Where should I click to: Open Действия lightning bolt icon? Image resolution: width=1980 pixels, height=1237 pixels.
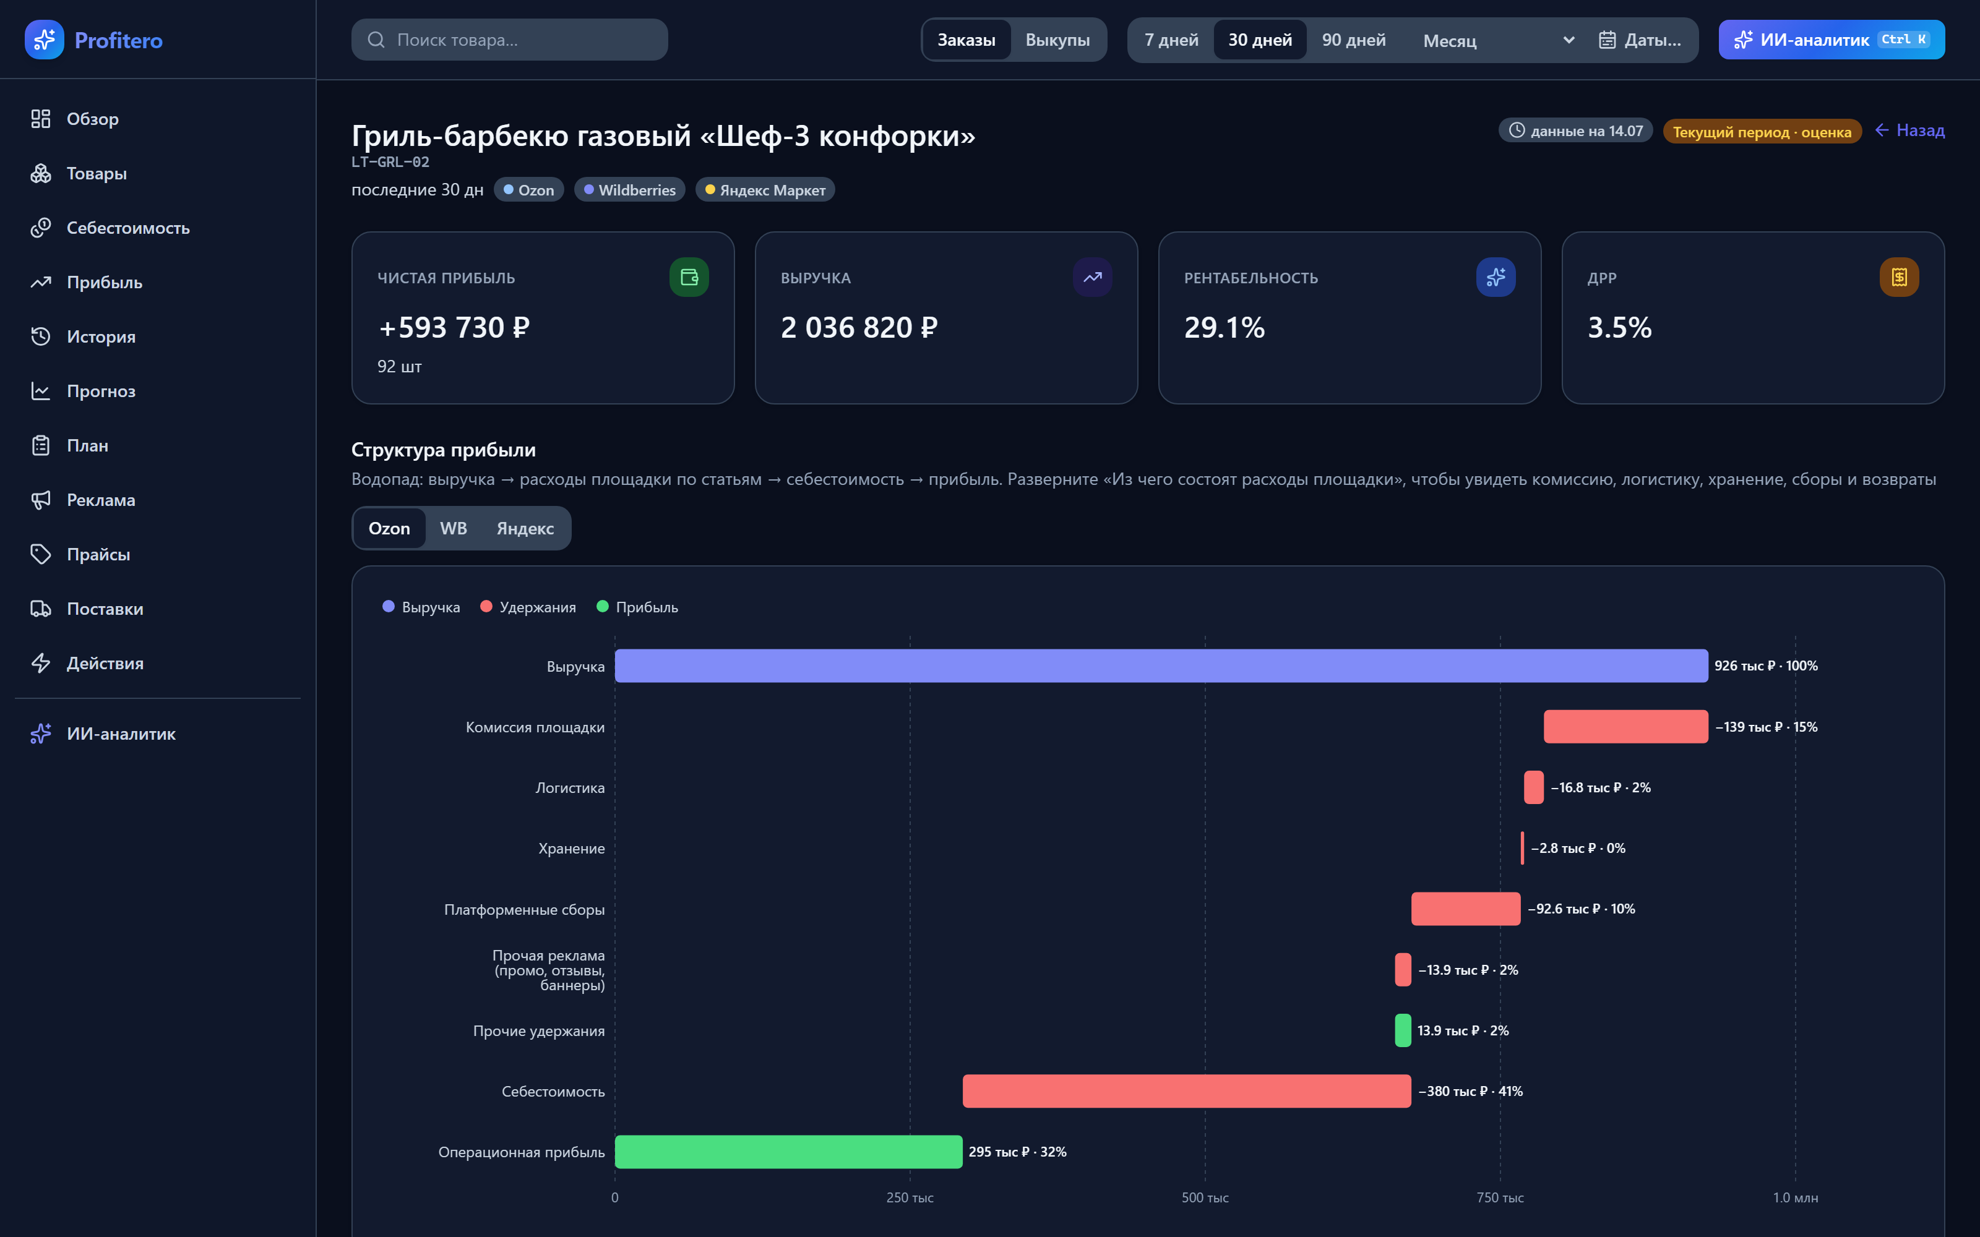41,662
